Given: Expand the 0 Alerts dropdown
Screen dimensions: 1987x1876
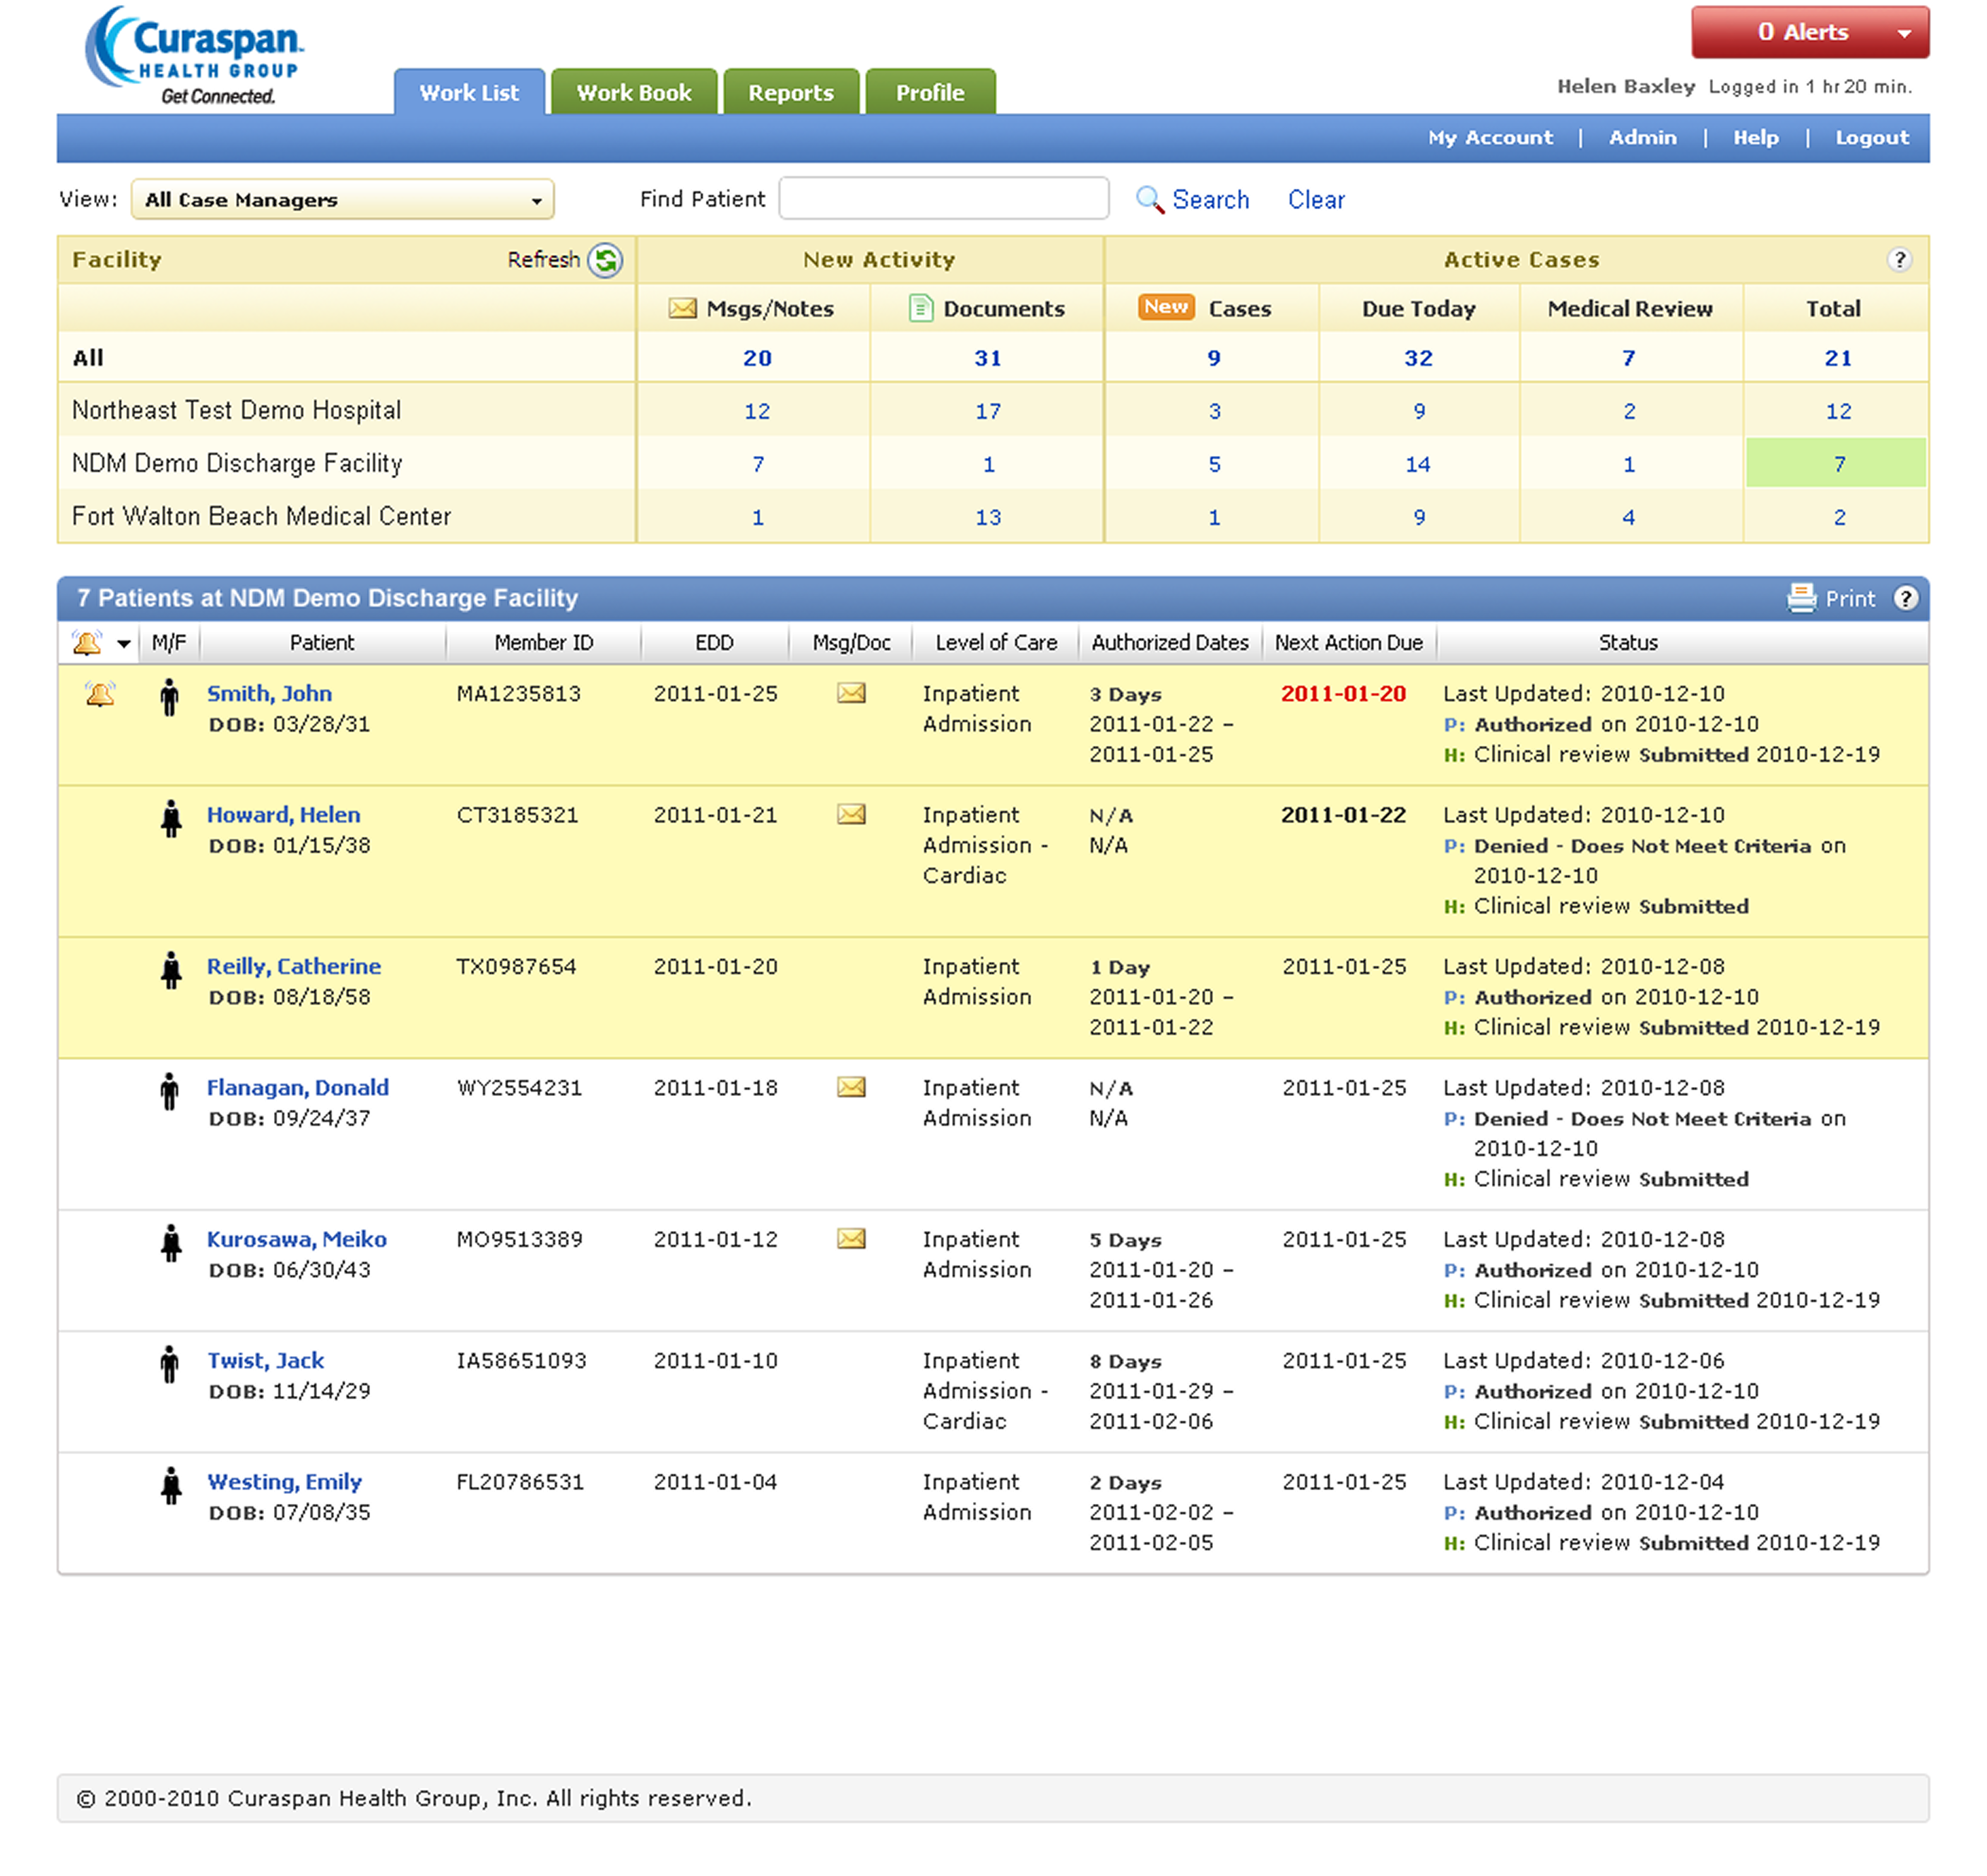Looking at the screenshot, I should [1904, 33].
